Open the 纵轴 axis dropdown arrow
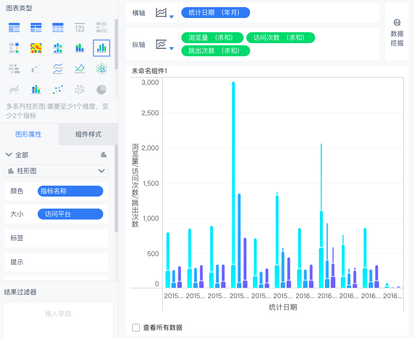Viewport: 414px width, 338px height. tap(171, 48)
